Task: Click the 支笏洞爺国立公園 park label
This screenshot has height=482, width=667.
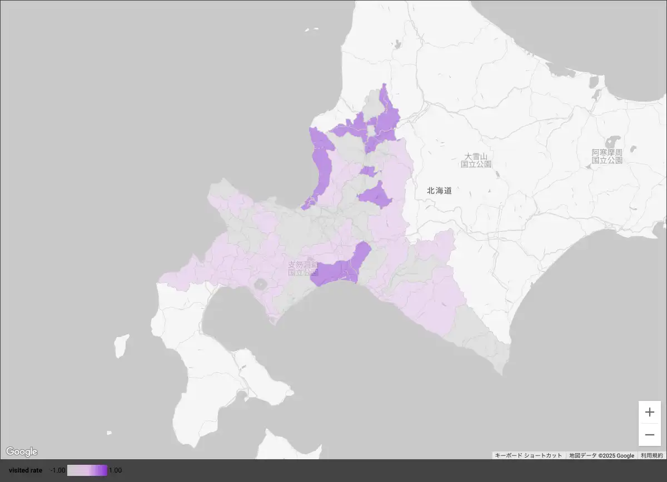Action: [303, 269]
